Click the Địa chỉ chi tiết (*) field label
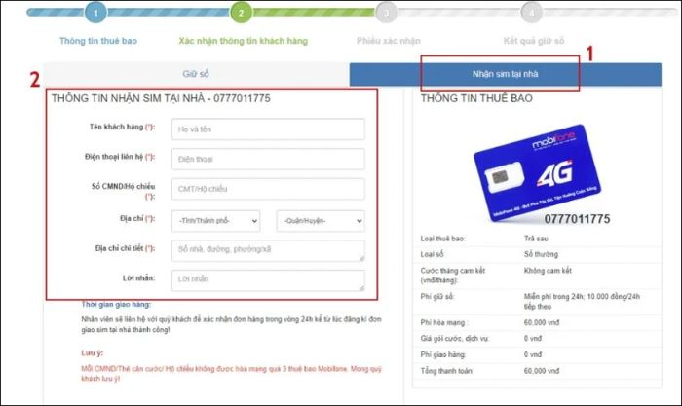 [126, 248]
